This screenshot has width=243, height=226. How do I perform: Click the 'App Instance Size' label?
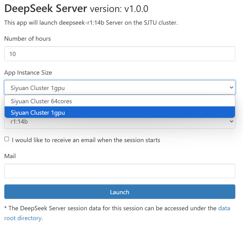pyautogui.click(x=28, y=72)
